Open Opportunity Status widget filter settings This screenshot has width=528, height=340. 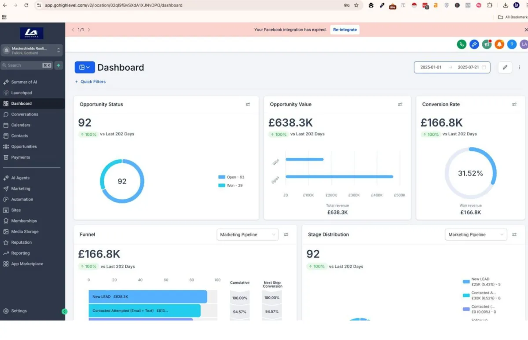pyautogui.click(x=248, y=104)
